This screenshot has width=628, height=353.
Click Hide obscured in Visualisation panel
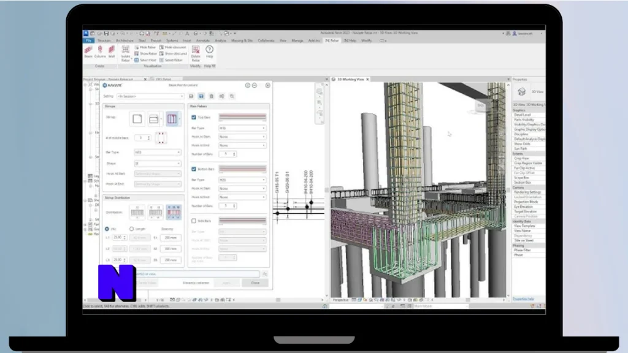[x=172, y=47]
